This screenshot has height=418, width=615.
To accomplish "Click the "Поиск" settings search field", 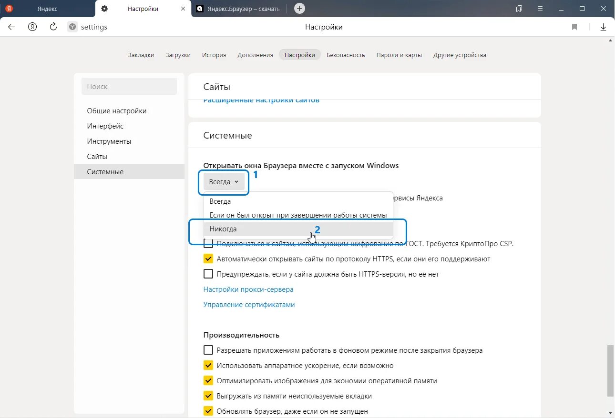I will pos(129,87).
